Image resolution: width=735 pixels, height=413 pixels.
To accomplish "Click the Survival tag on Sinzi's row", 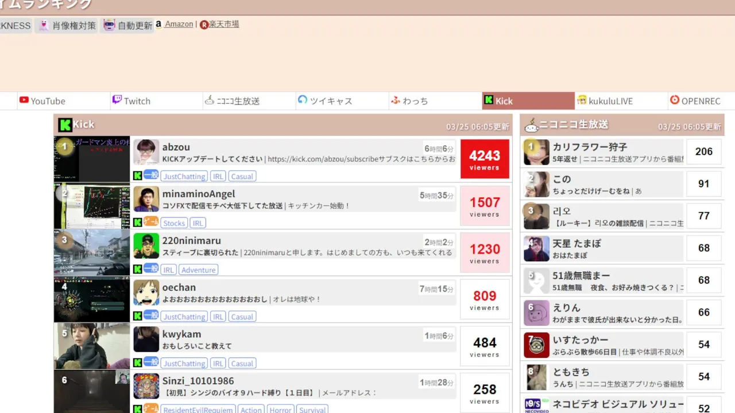I will [312, 410].
